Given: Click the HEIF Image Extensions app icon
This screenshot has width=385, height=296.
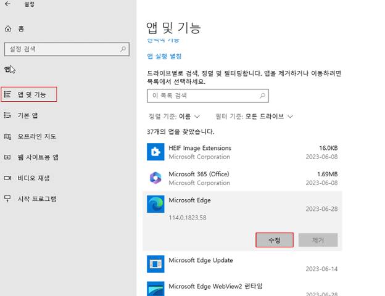Looking at the screenshot, I should (x=155, y=152).
